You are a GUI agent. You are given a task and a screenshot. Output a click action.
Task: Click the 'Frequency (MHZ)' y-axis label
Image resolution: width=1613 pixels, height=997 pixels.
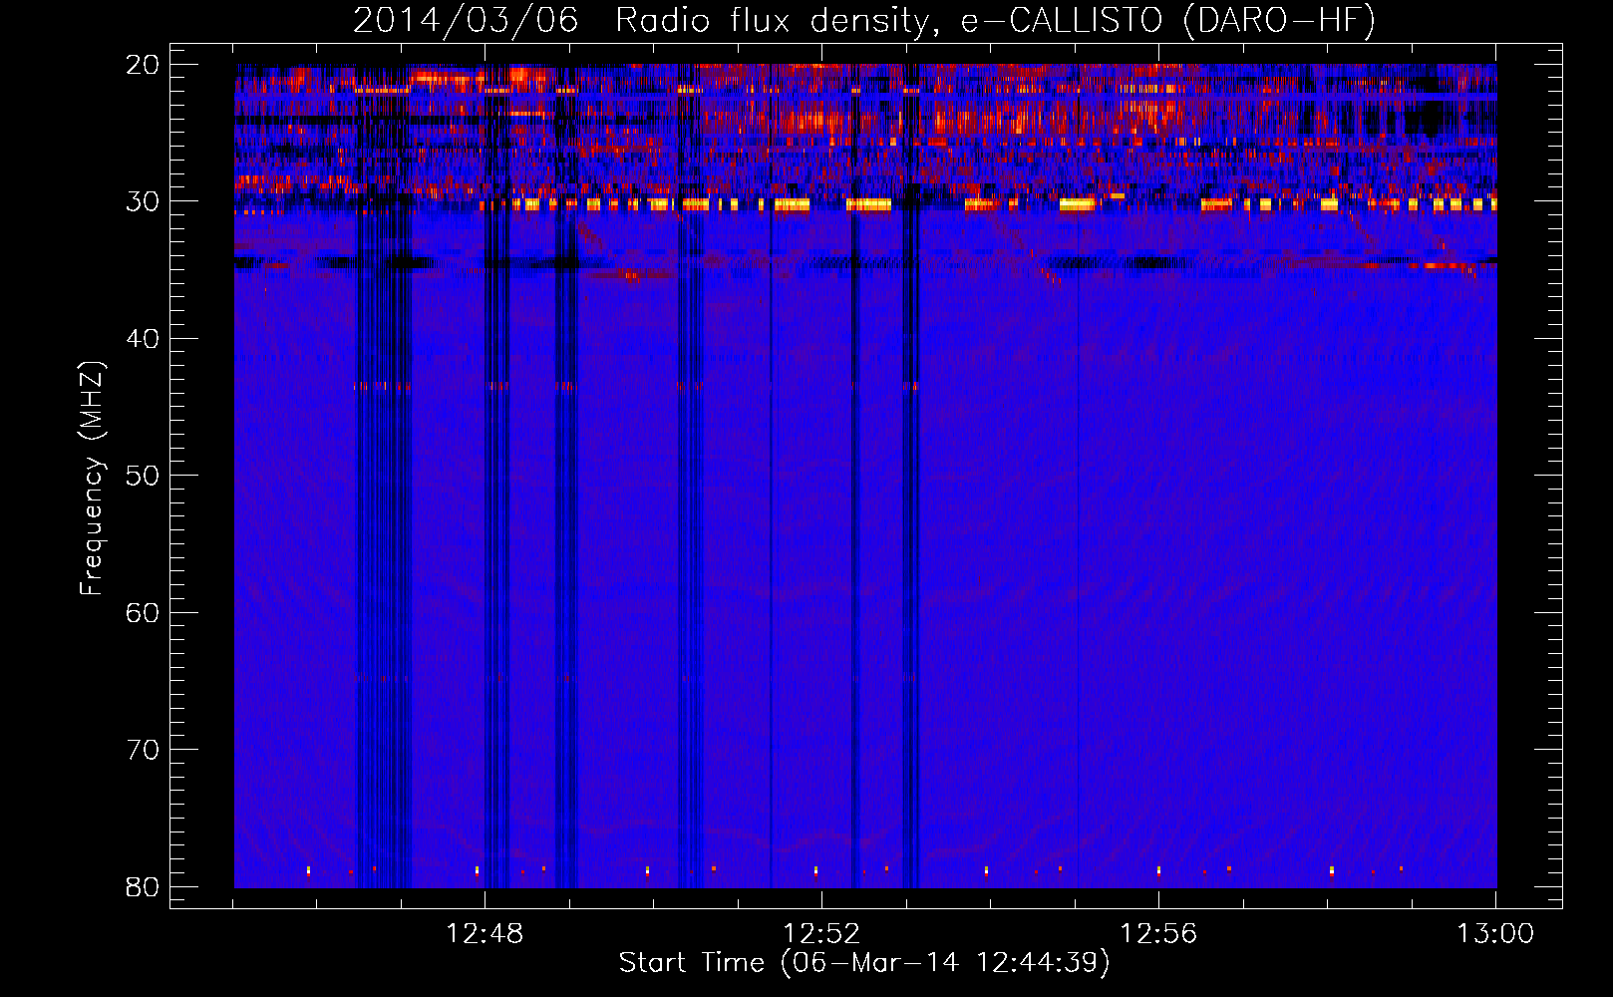tap(92, 479)
